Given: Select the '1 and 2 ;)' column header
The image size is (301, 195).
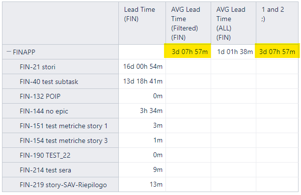Looking at the screenshot, I should (277, 23).
